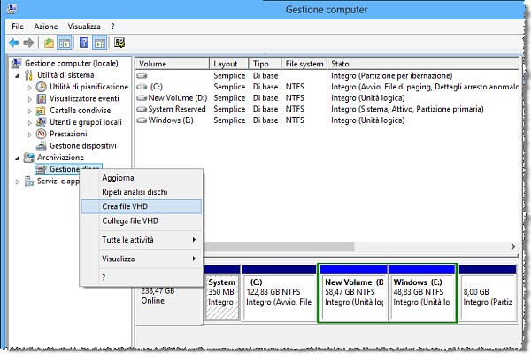The height and width of the screenshot is (355, 531).
Task: Choose Aggiorna in the context menu
Action: tap(142, 178)
